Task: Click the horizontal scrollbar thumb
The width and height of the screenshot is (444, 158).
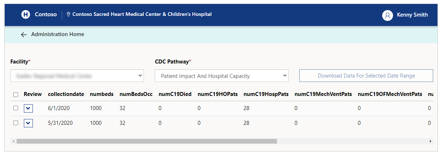Action: click(x=146, y=141)
